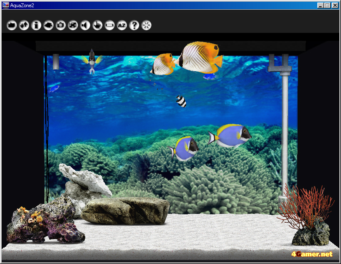Open help with the question mark icon
The height and width of the screenshot is (264, 341).
[134, 26]
